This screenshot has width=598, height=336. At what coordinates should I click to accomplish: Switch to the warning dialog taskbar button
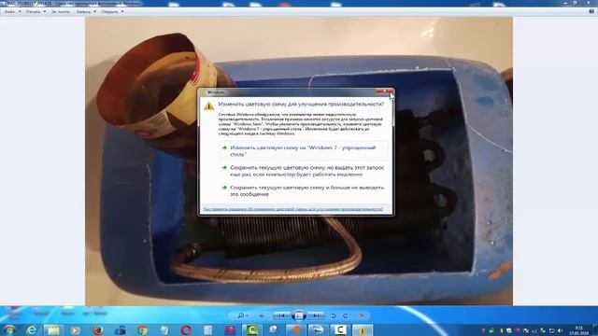(363, 329)
